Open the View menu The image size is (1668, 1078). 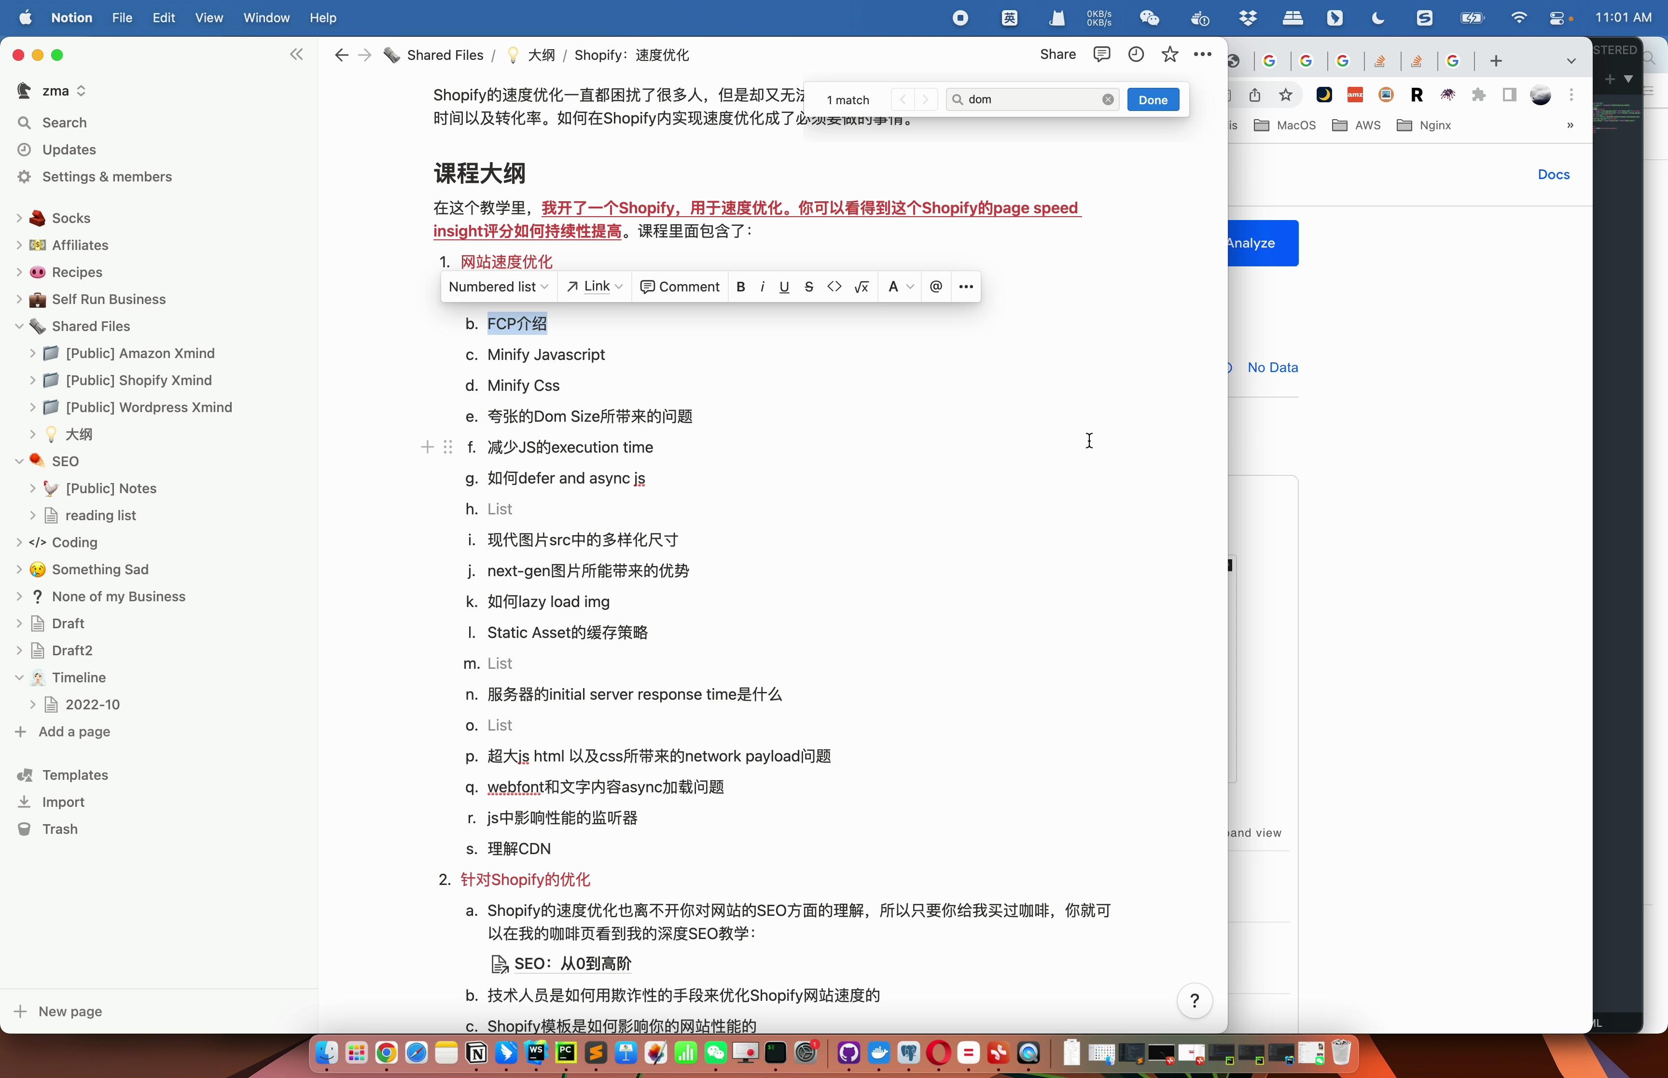point(208,17)
